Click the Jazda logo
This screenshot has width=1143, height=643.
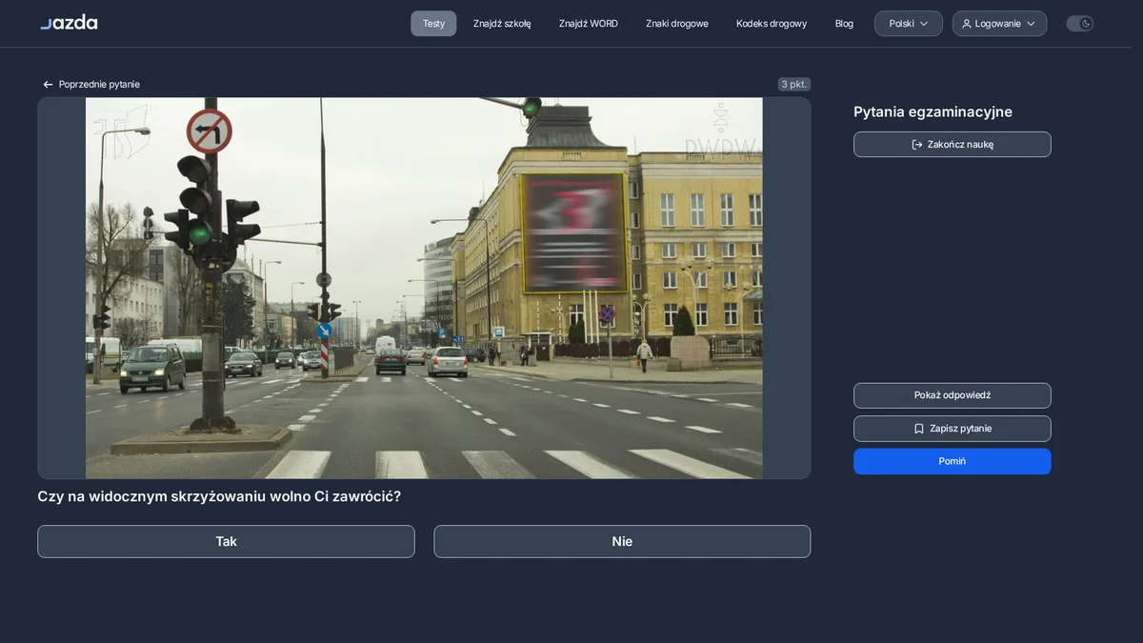[69, 22]
